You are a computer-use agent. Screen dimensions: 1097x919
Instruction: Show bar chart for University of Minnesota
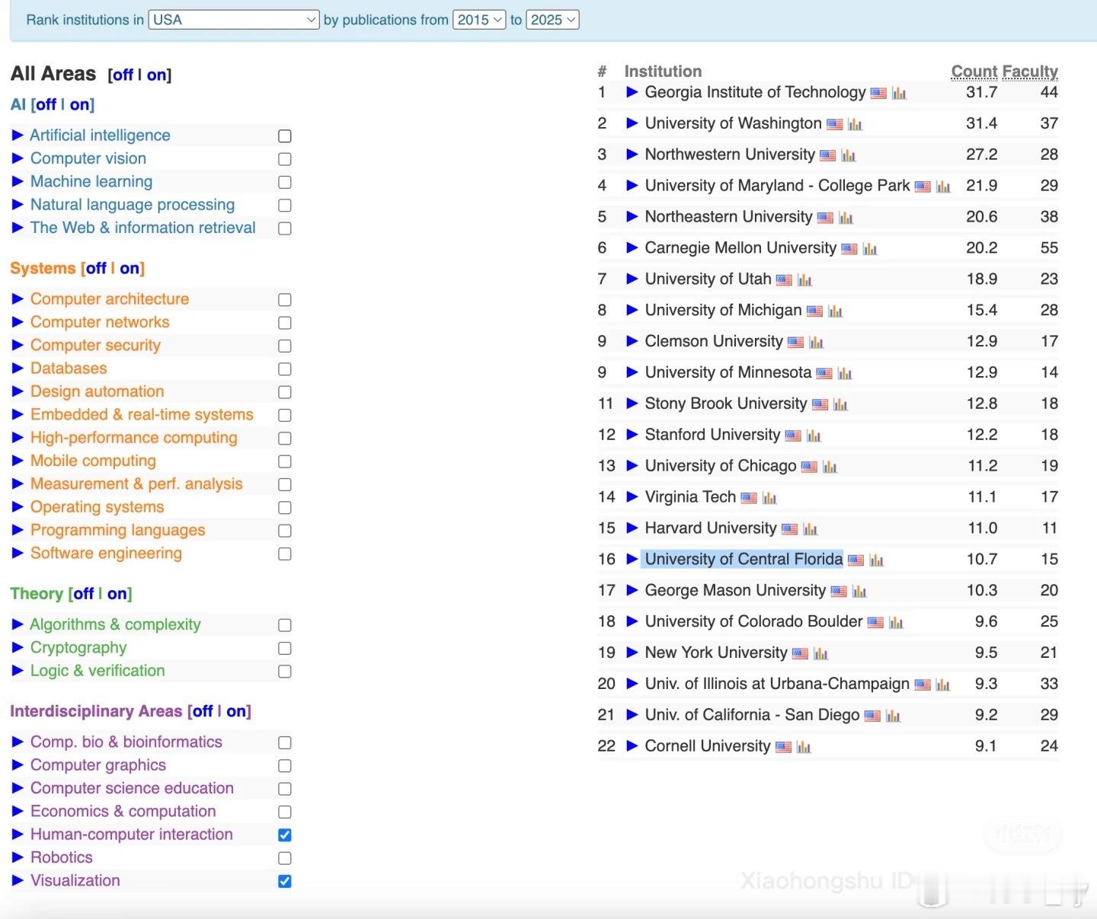844,375
